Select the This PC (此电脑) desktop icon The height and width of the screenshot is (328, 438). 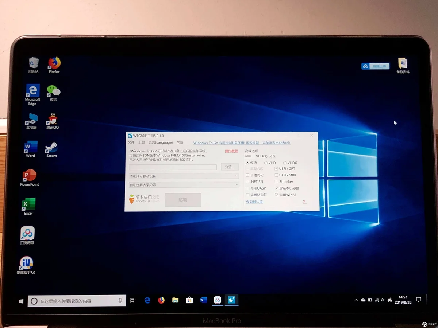[x=31, y=121]
